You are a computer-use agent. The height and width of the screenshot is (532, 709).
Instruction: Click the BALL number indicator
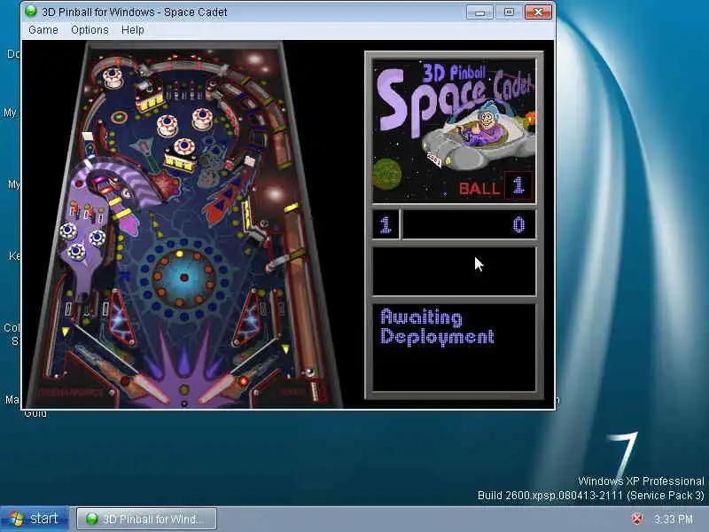[518, 185]
